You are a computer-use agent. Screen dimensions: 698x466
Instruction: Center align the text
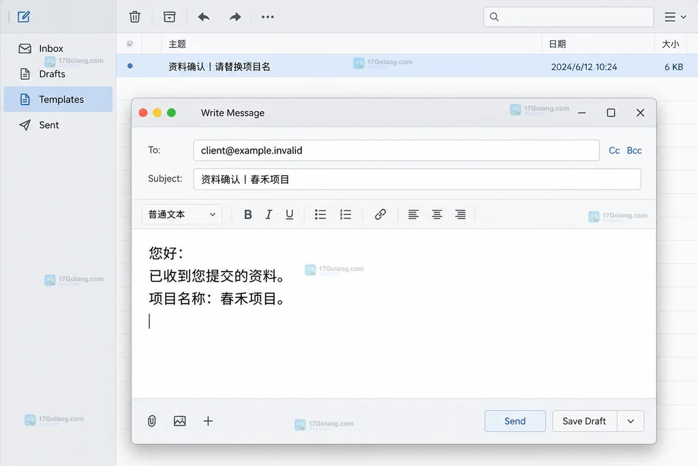(437, 214)
